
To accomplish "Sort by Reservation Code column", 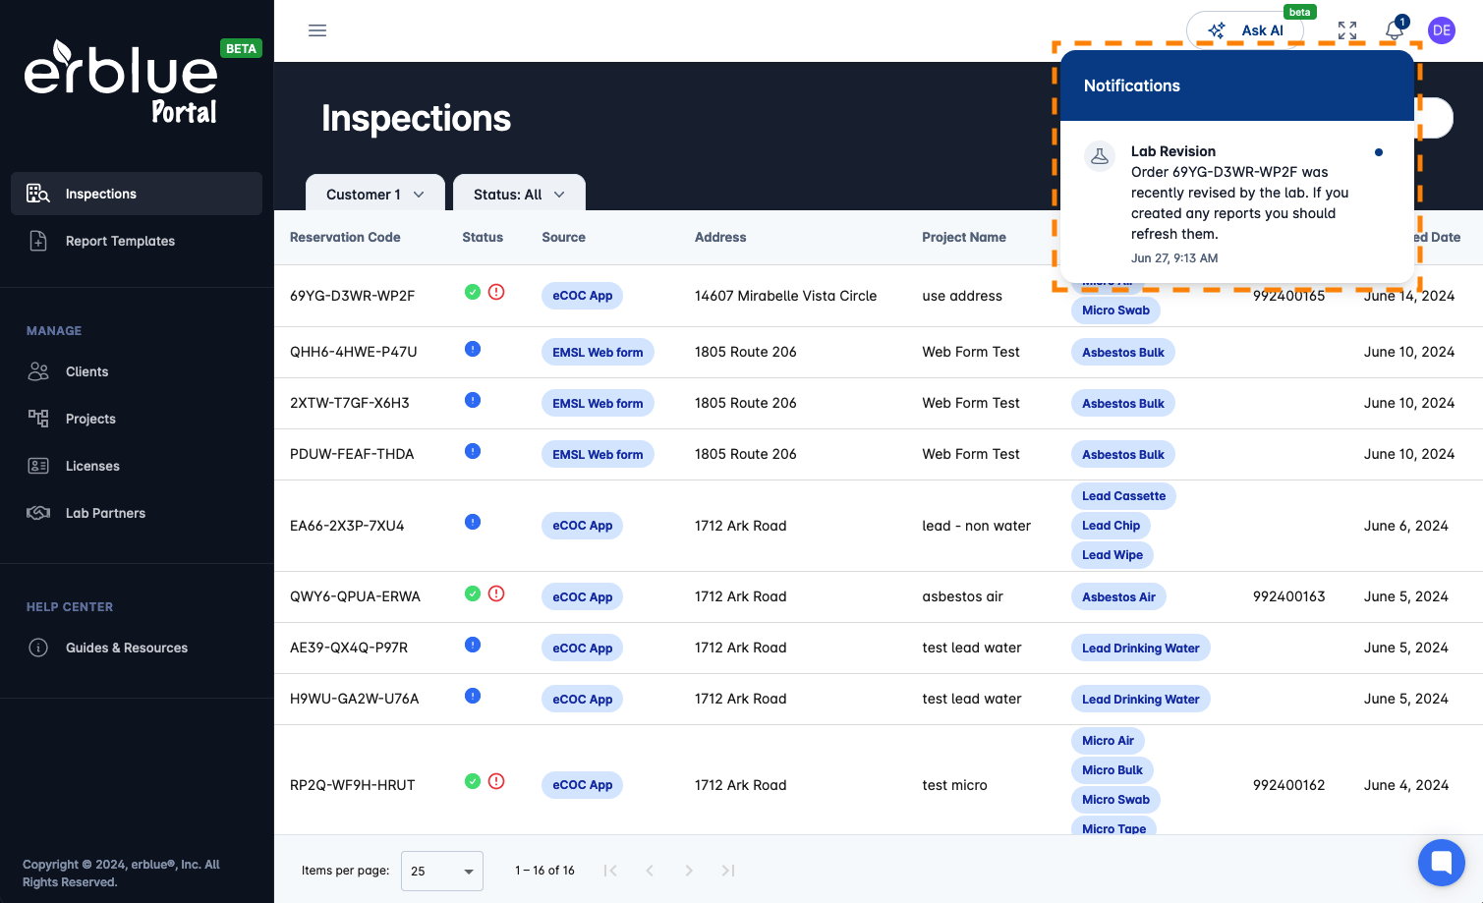I will pos(345,237).
